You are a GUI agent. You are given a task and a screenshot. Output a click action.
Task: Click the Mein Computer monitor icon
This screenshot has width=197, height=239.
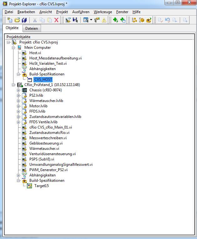(x=19, y=48)
